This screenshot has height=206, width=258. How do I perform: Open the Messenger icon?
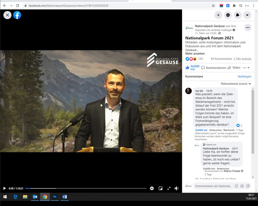coord(228,15)
